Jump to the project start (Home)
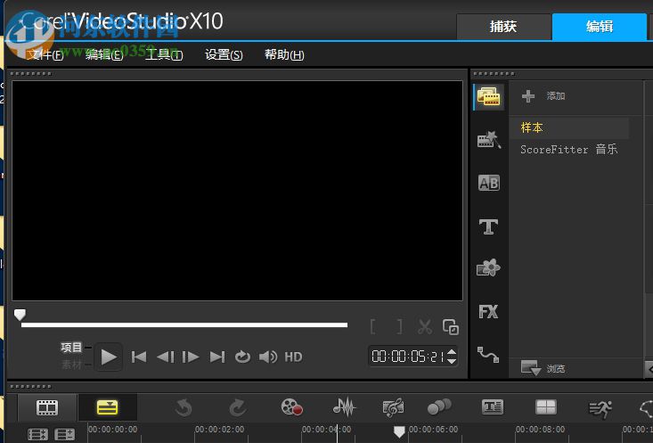The height and width of the screenshot is (443, 653). click(139, 357)
